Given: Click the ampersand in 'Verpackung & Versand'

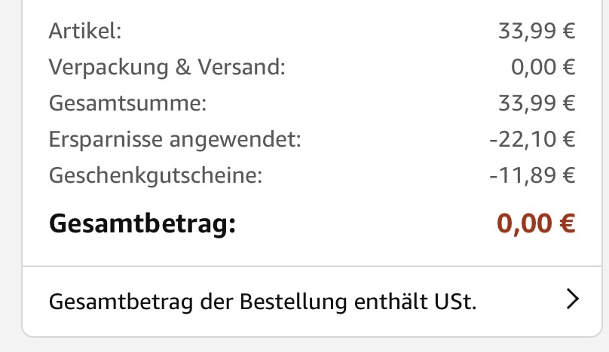Looking at the screenshot, I should [x=183, y=67].
